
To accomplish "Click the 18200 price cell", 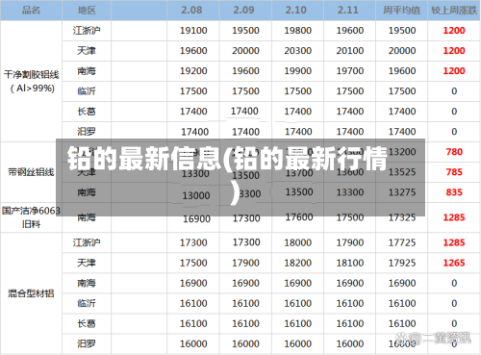I will coord(298,263).
